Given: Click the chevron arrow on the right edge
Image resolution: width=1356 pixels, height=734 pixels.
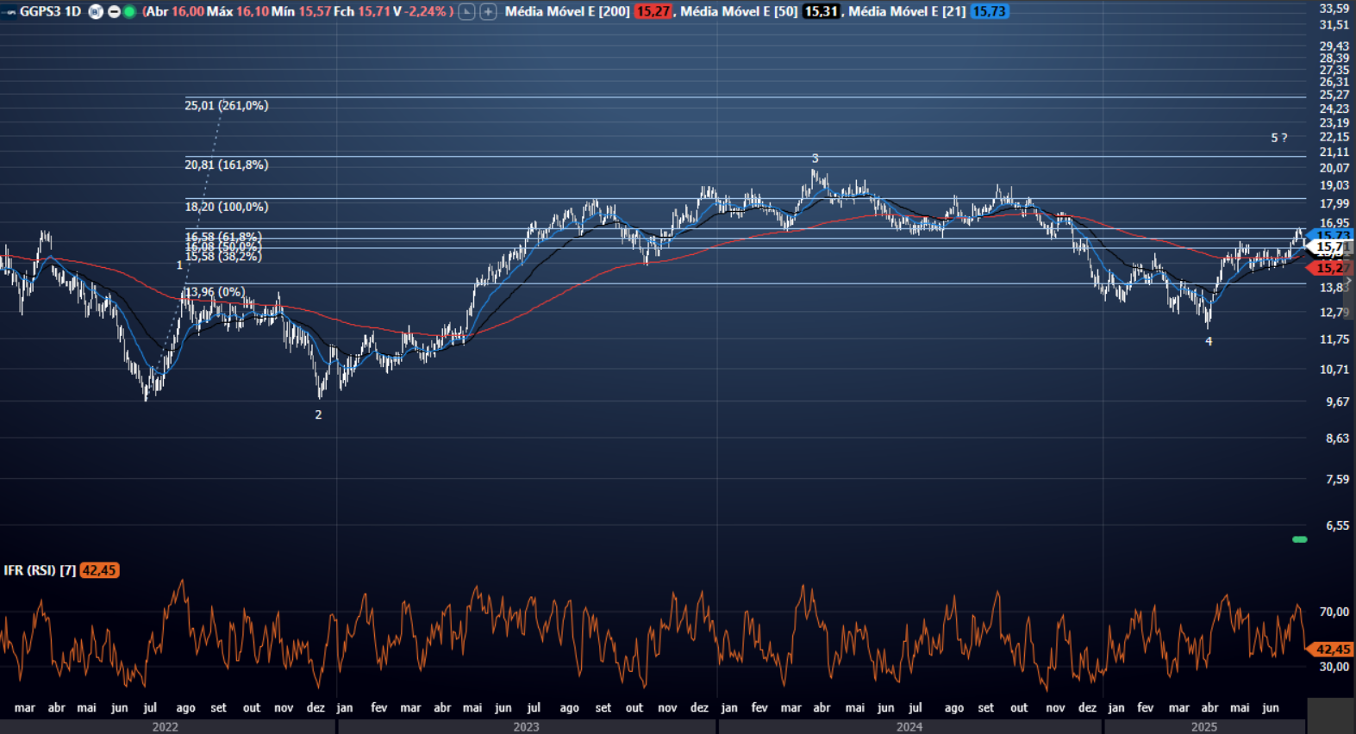Looking at the screenshot, I should click(x=1349, y=282).
